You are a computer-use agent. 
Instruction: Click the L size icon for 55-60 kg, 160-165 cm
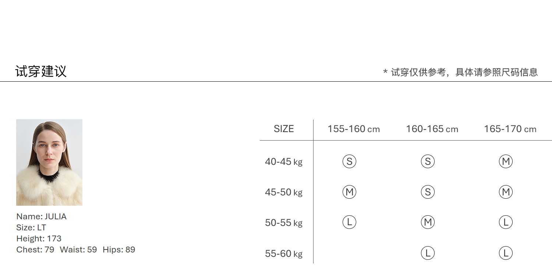(428, 253)
